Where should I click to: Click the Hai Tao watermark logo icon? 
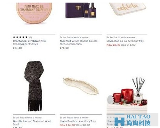(x=119, y=120)
